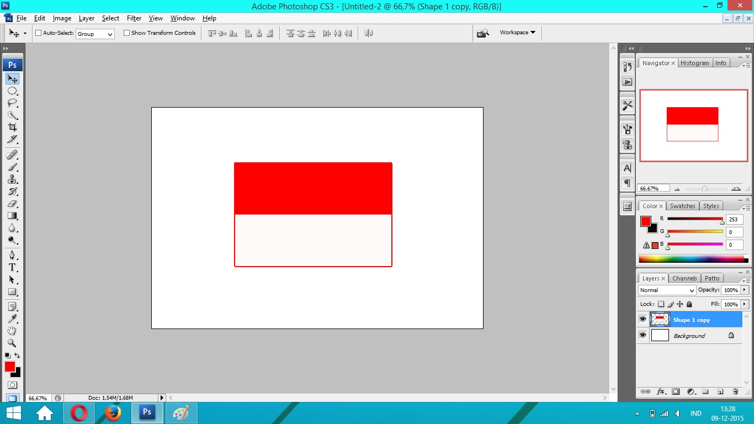Toggle Lock transparent pixels
Viewport: 754px width, 424px height.
click(661, 304)
